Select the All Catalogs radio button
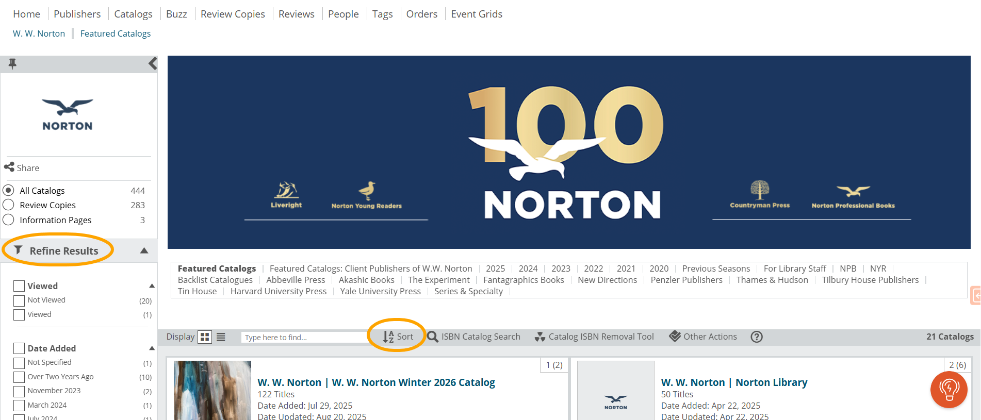The height and width of the screenshot is (420, 981). point(8,190)
